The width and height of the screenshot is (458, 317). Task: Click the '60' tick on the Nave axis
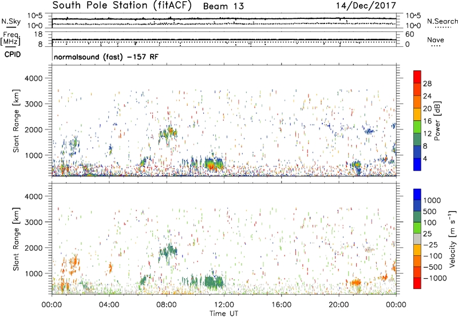click(x=410, y=34)
